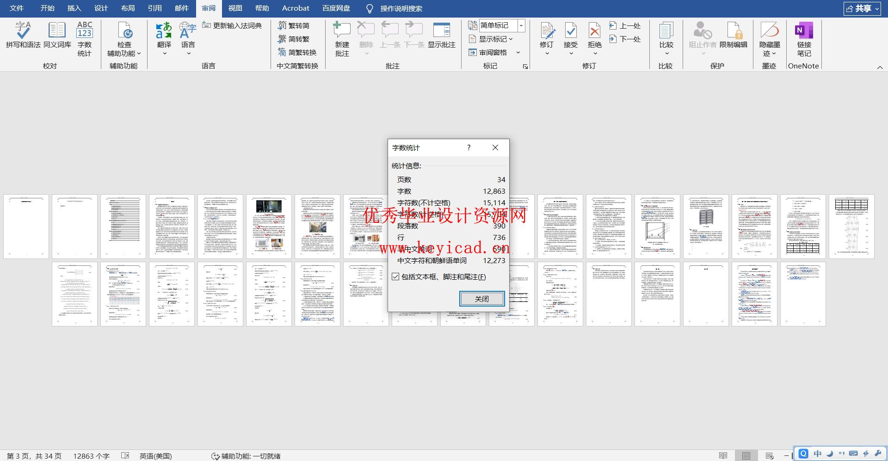The image size is (888, 461).
Task: Expand Track Changes dropdown arrow
Action: [x=547, y=54]
